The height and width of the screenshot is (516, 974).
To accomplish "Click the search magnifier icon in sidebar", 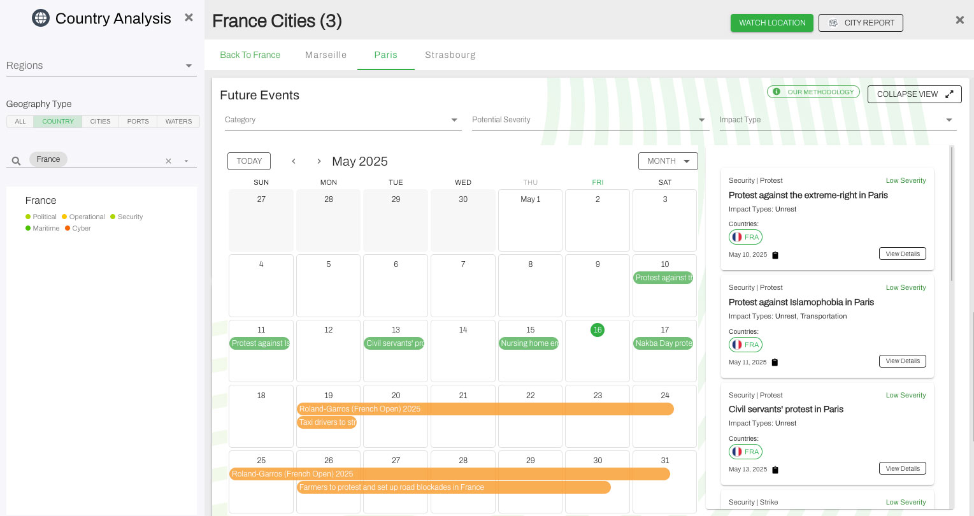I will point(16,161).
